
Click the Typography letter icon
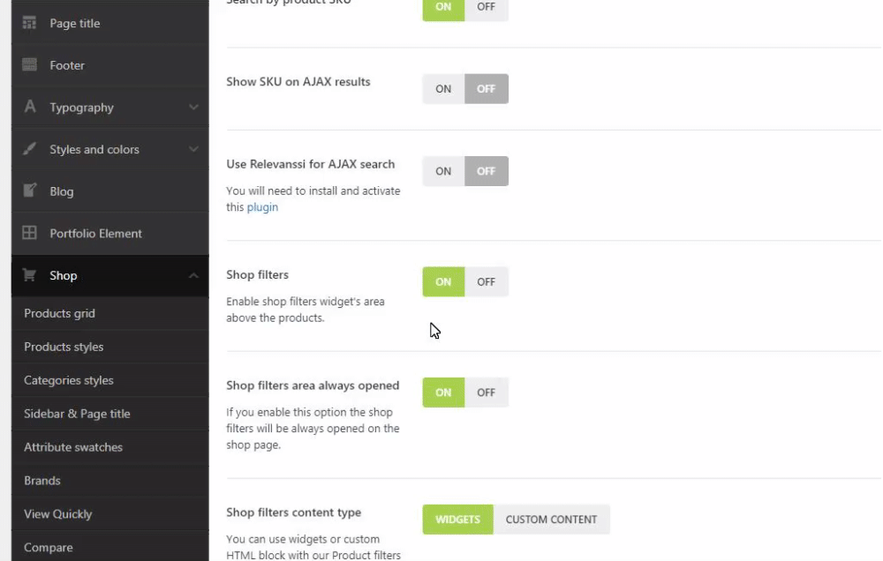29,107
